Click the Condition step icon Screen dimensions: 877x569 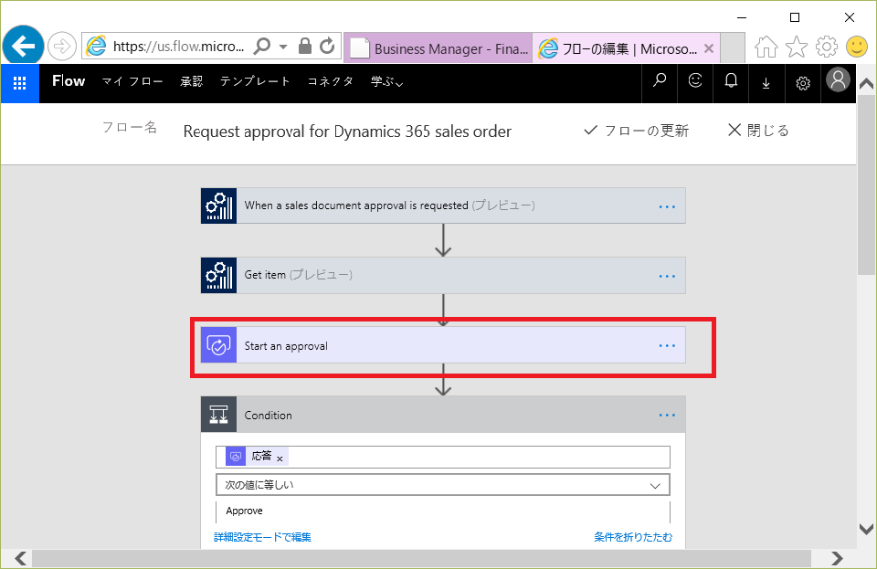click(218, 414)
